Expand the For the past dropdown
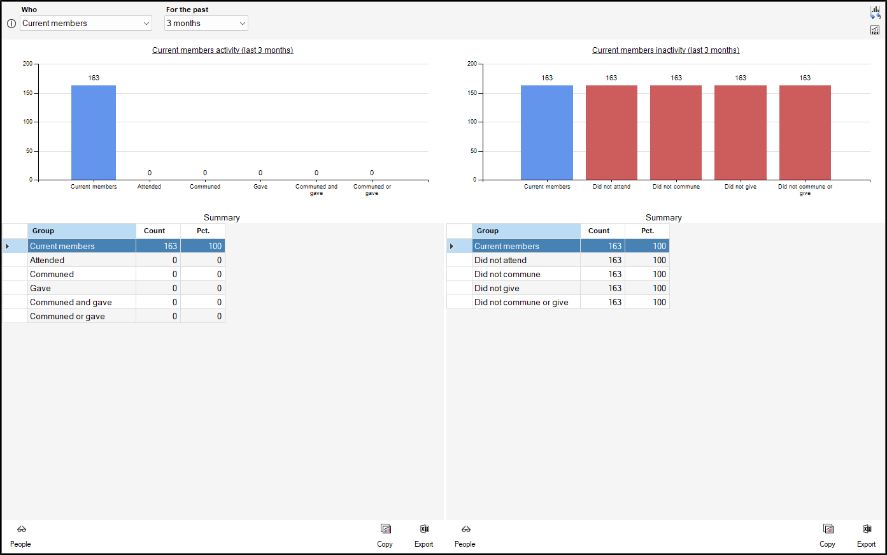This screenshot has width=887, height=555. tap(206, 24)
